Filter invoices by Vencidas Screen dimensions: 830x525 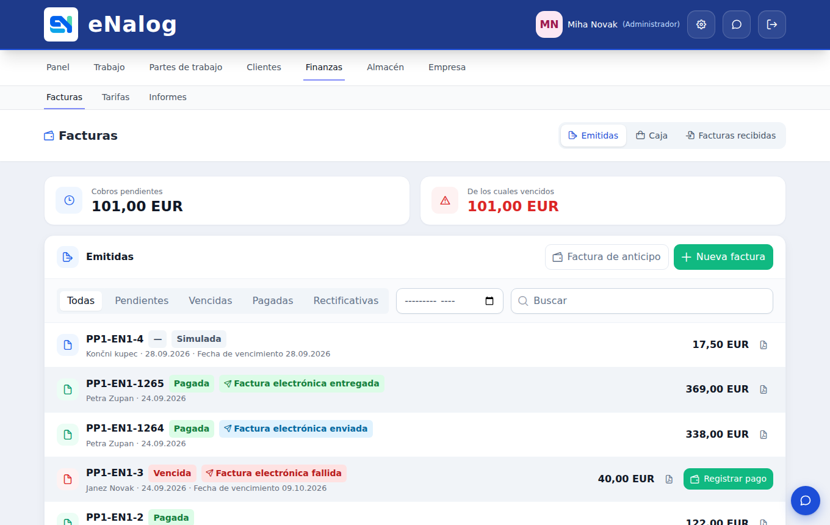pos(211,301)
